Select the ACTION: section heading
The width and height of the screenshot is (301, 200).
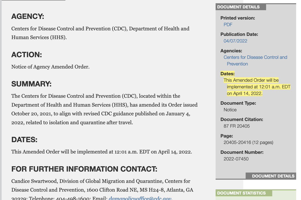pyautogui.click(x=27, y=55)
